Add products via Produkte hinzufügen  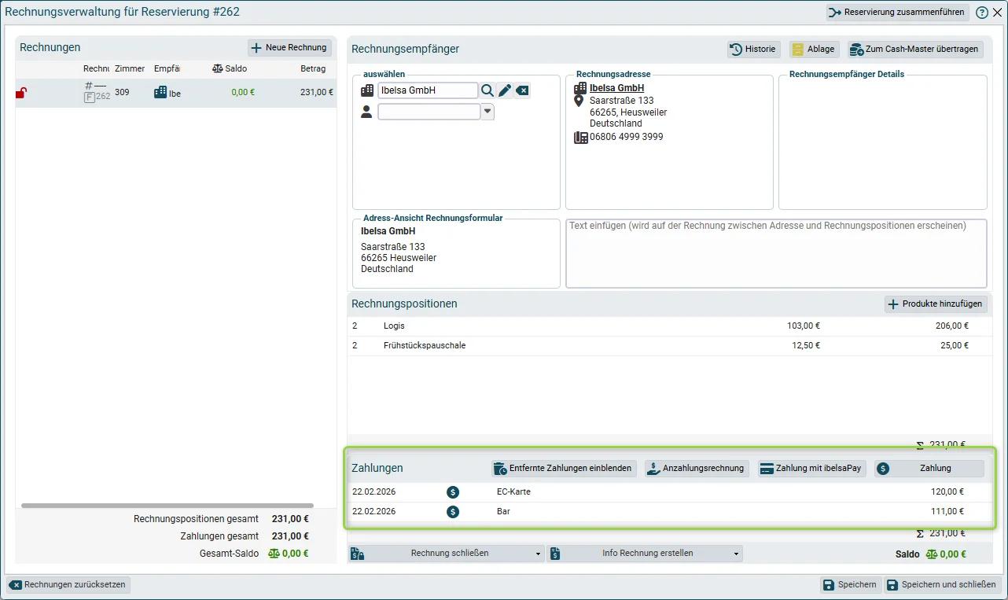[936, 304]
